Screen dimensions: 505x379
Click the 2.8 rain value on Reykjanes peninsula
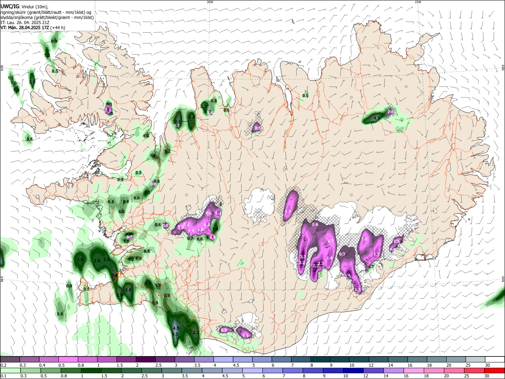tap(128, 290)
